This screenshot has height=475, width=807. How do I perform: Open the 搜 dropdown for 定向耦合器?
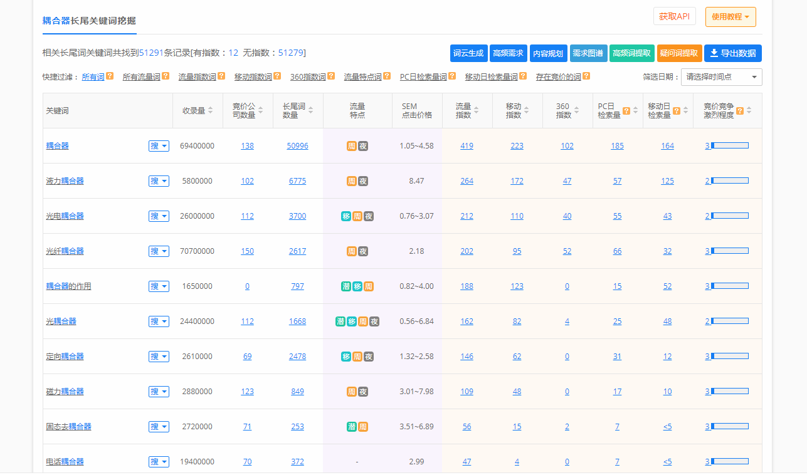point(159,357)
